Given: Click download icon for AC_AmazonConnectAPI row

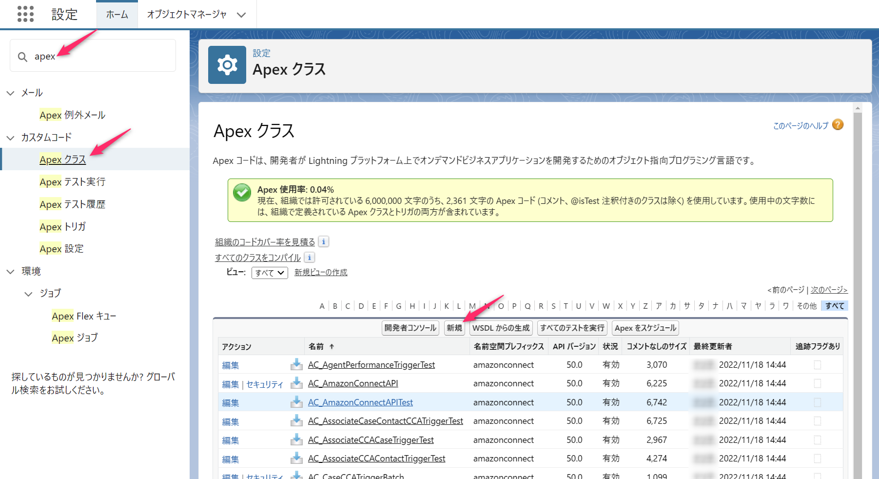Looking at the screenshot, I should click(296, 383).
